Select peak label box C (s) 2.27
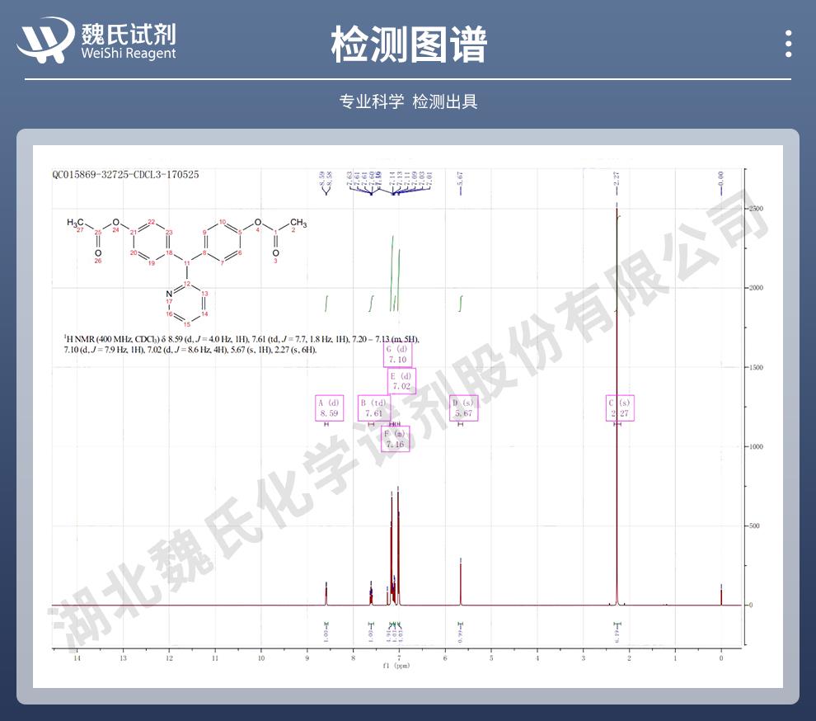 [x=620, y=408]
